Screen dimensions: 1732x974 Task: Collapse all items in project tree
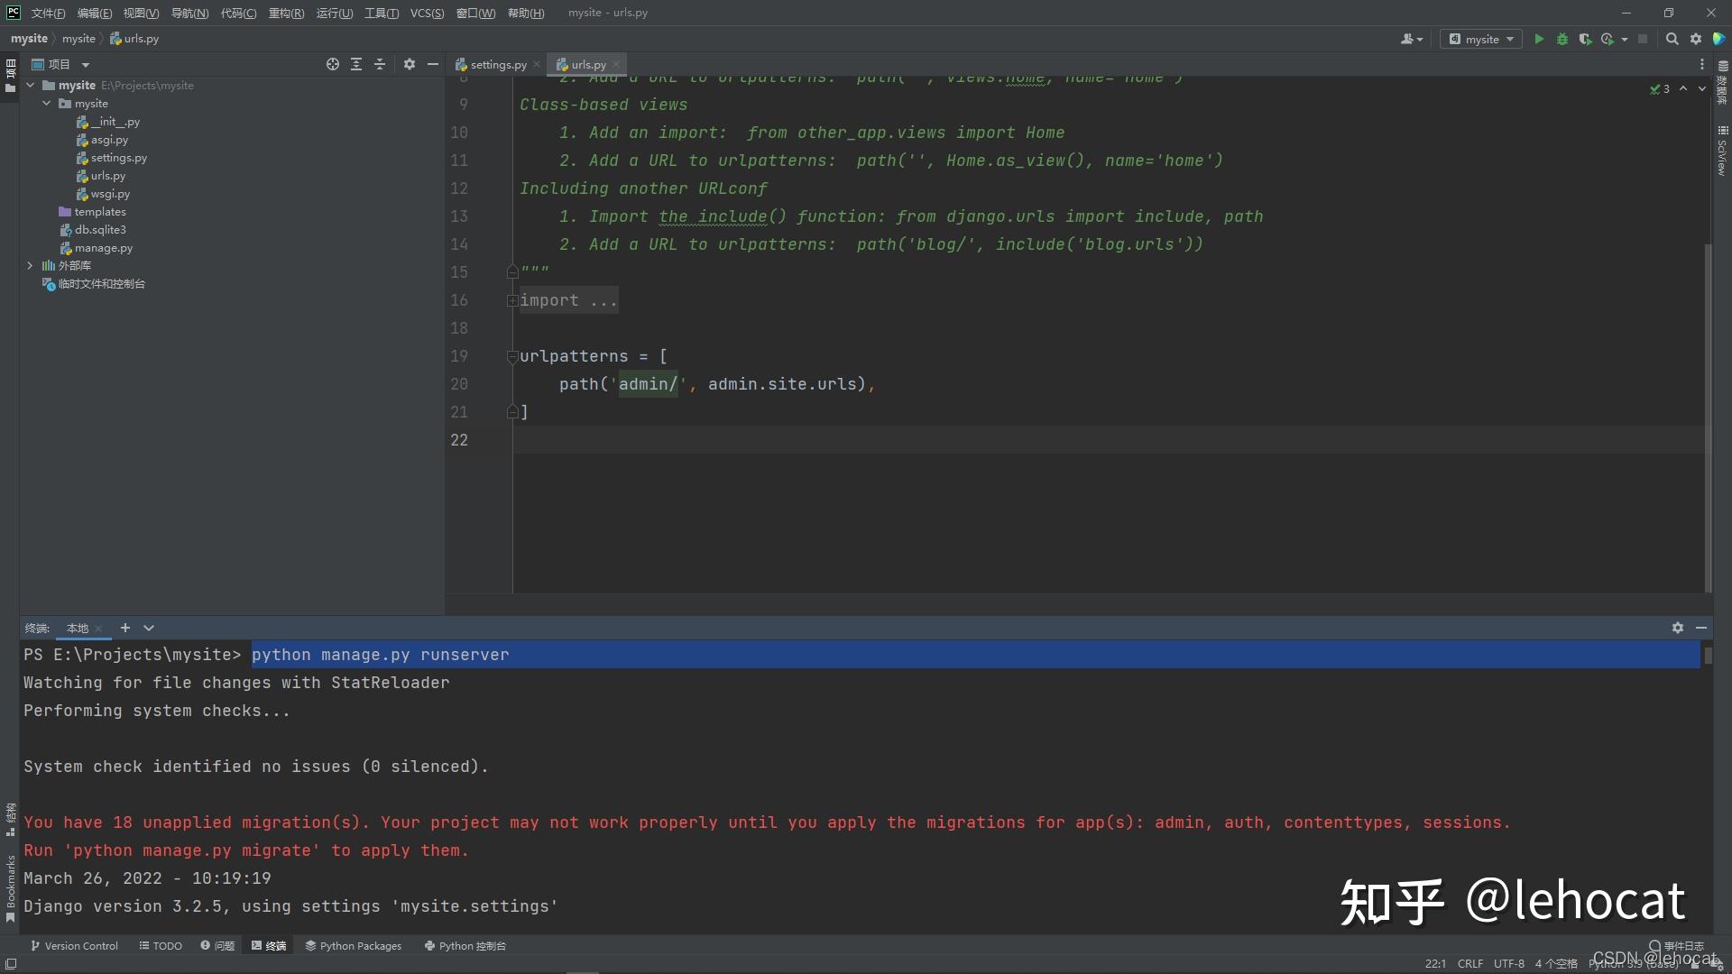(x=380, y=64)
